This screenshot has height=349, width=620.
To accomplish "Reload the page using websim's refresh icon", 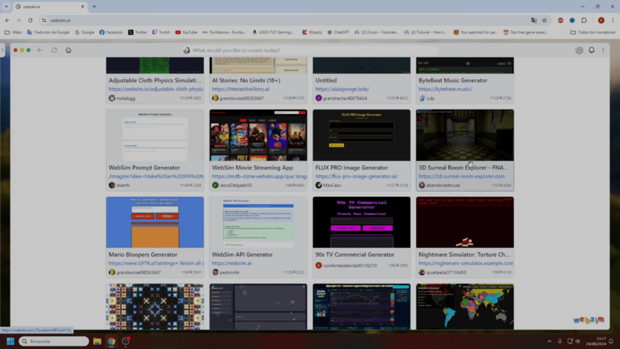I will click(x=54, y=50).
